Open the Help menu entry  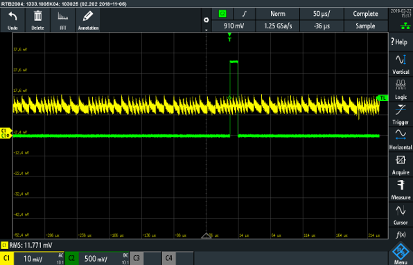(x=401, y=42)
